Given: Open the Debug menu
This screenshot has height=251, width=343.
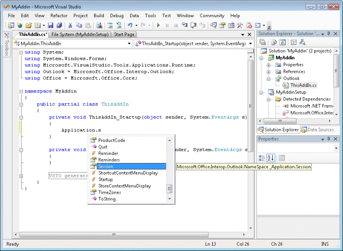Looking at the screenshot, I should coord(117,15).
